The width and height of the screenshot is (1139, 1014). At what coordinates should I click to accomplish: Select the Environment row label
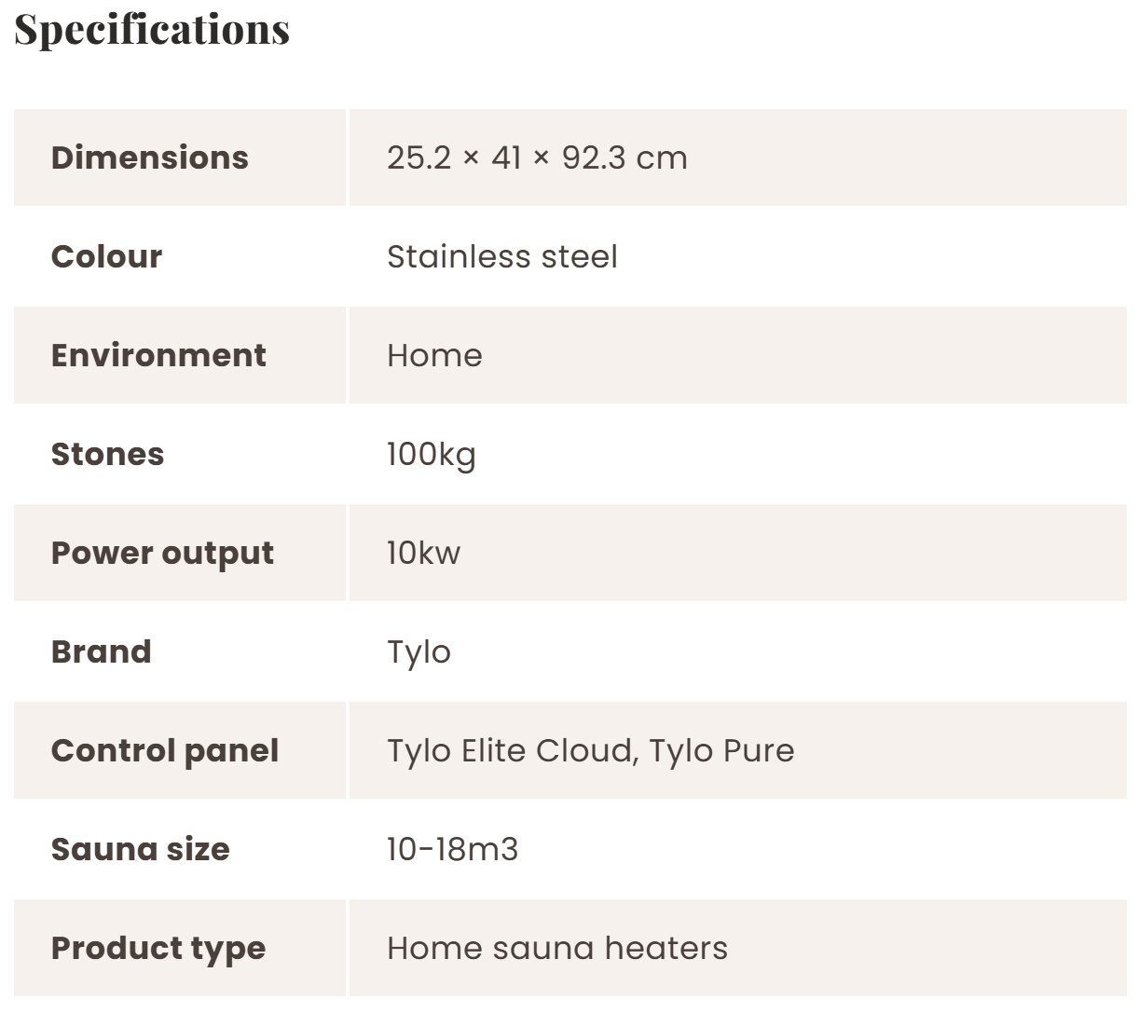(x=158, y=355)
